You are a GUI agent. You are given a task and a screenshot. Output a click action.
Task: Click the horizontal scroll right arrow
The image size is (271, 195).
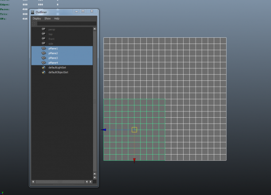tap(90, 182)
